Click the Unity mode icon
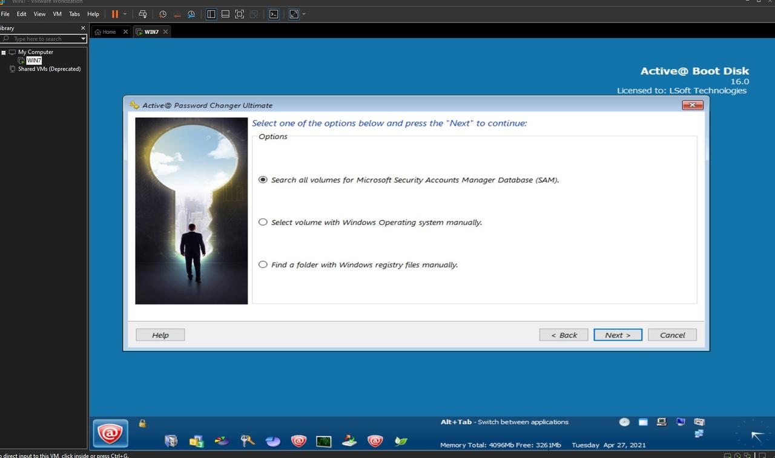This screenshot has width=775, height=458. coord(254,14)
